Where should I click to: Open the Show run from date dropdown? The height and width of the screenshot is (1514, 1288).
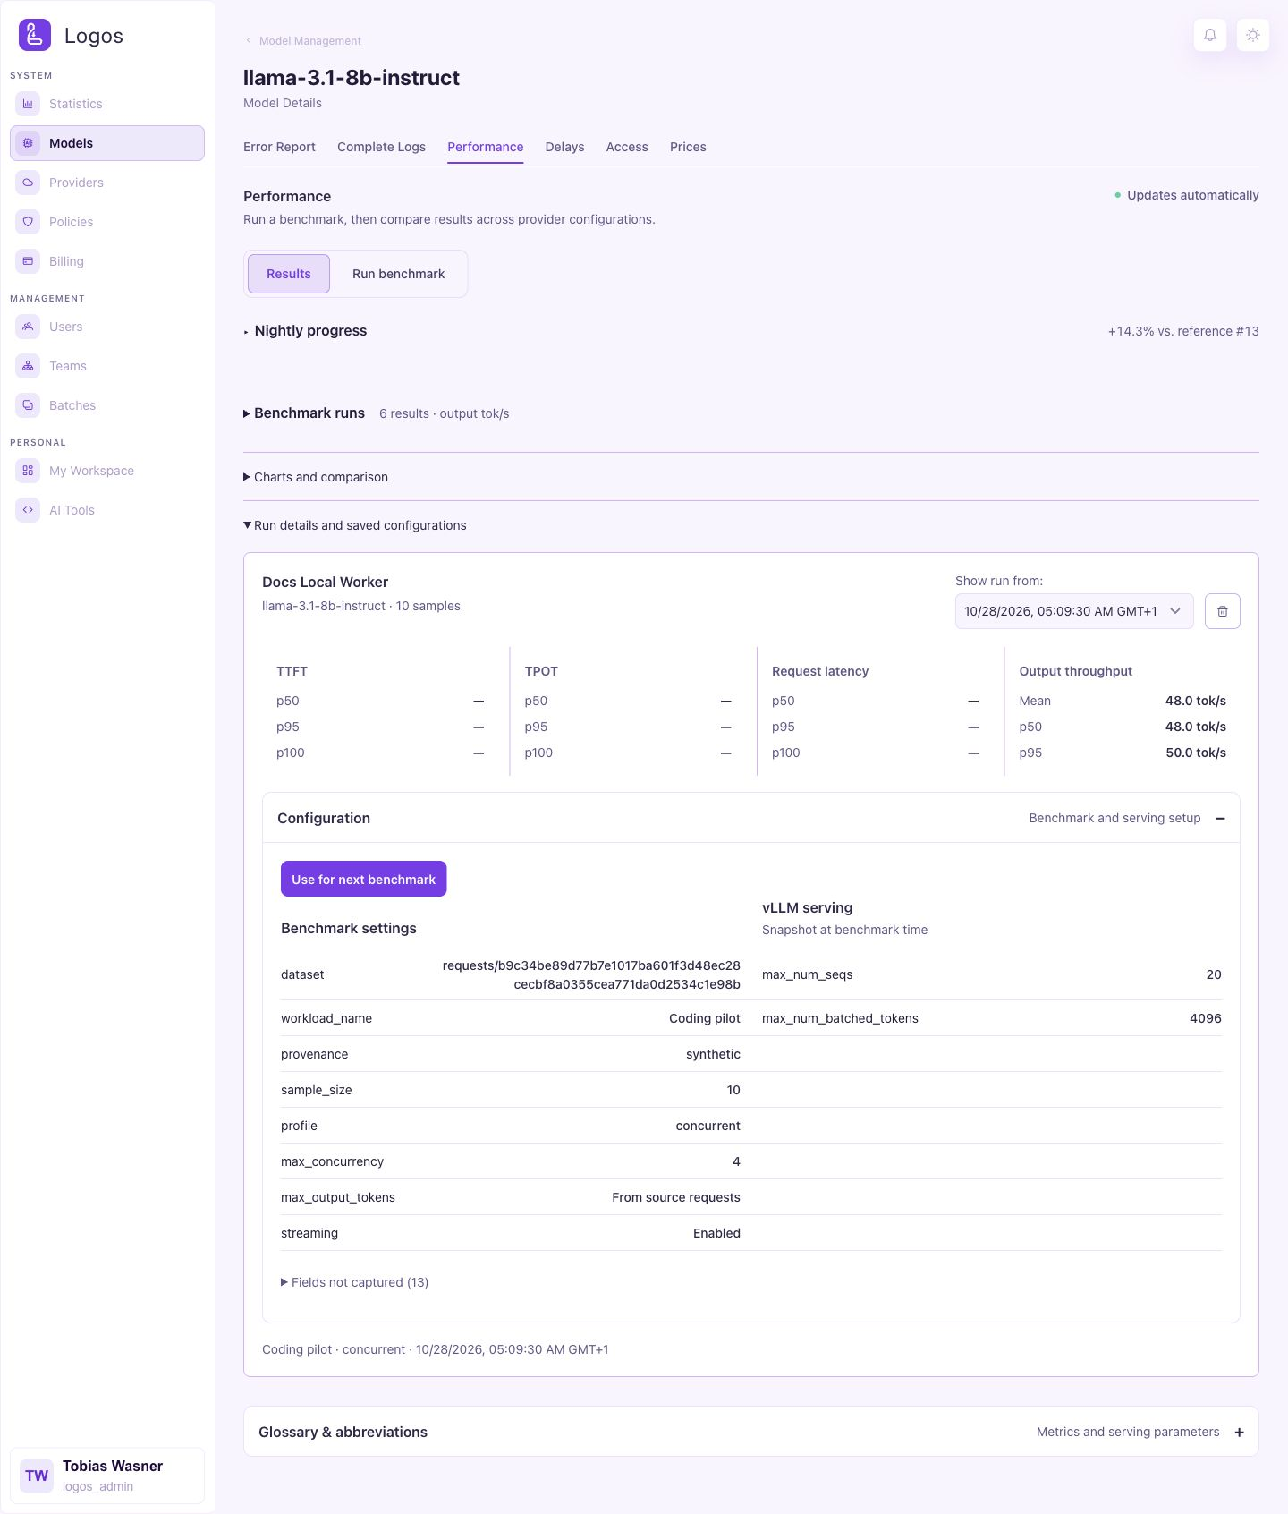(x=1074, y=611)
